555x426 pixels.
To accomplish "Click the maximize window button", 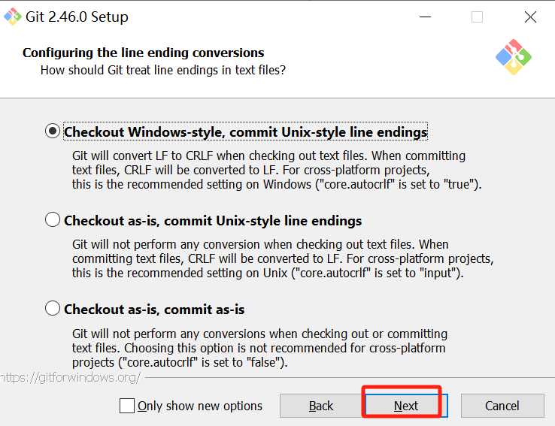I will tap(477, 17).
